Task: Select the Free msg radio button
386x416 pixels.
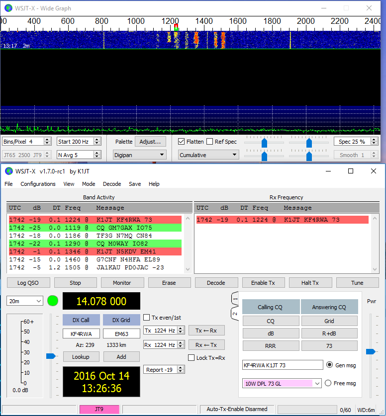Action: click(x=328, y=383)
